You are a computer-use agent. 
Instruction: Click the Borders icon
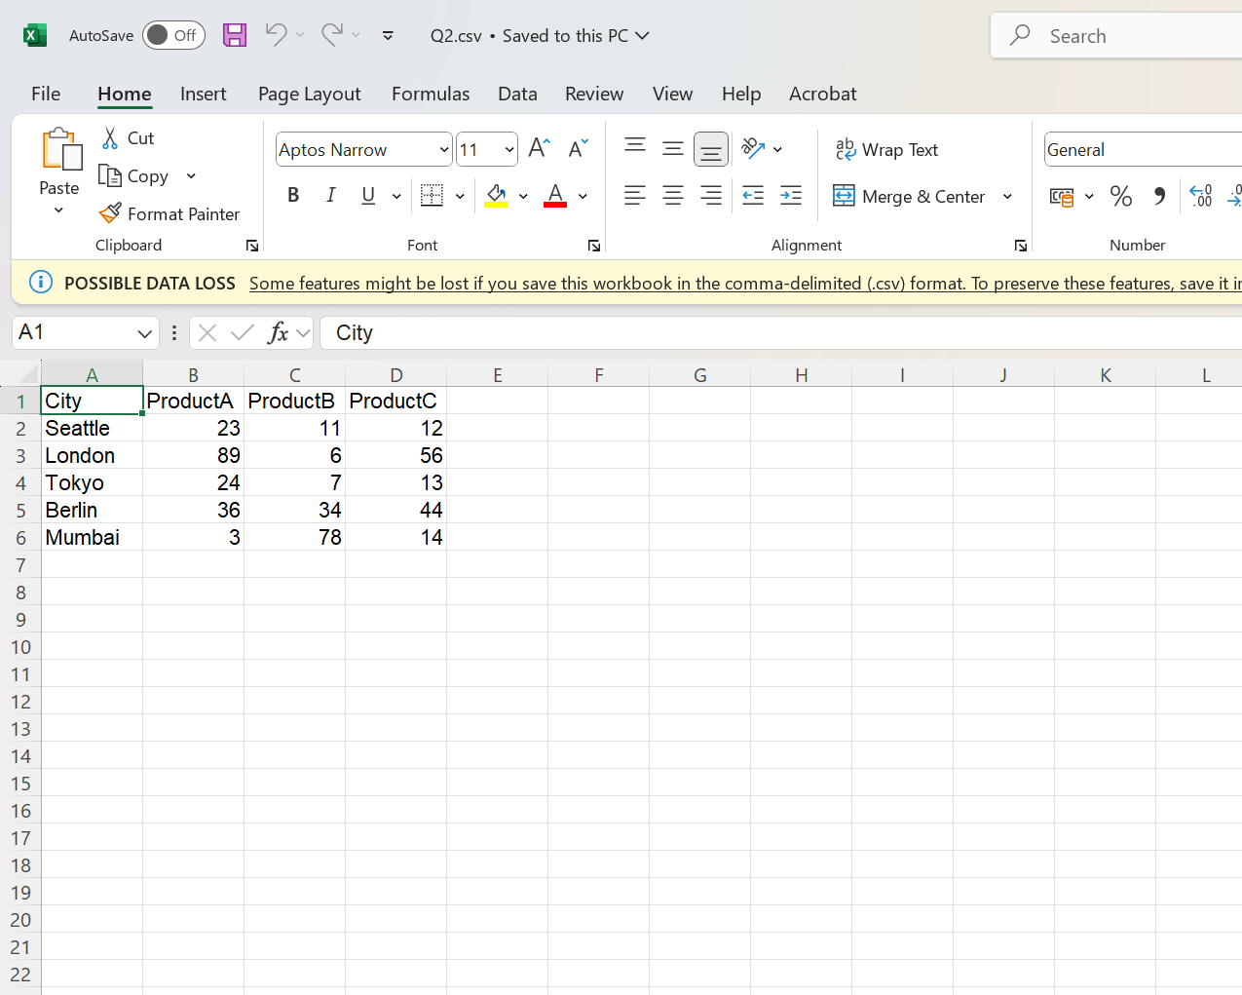coord(432,196)
